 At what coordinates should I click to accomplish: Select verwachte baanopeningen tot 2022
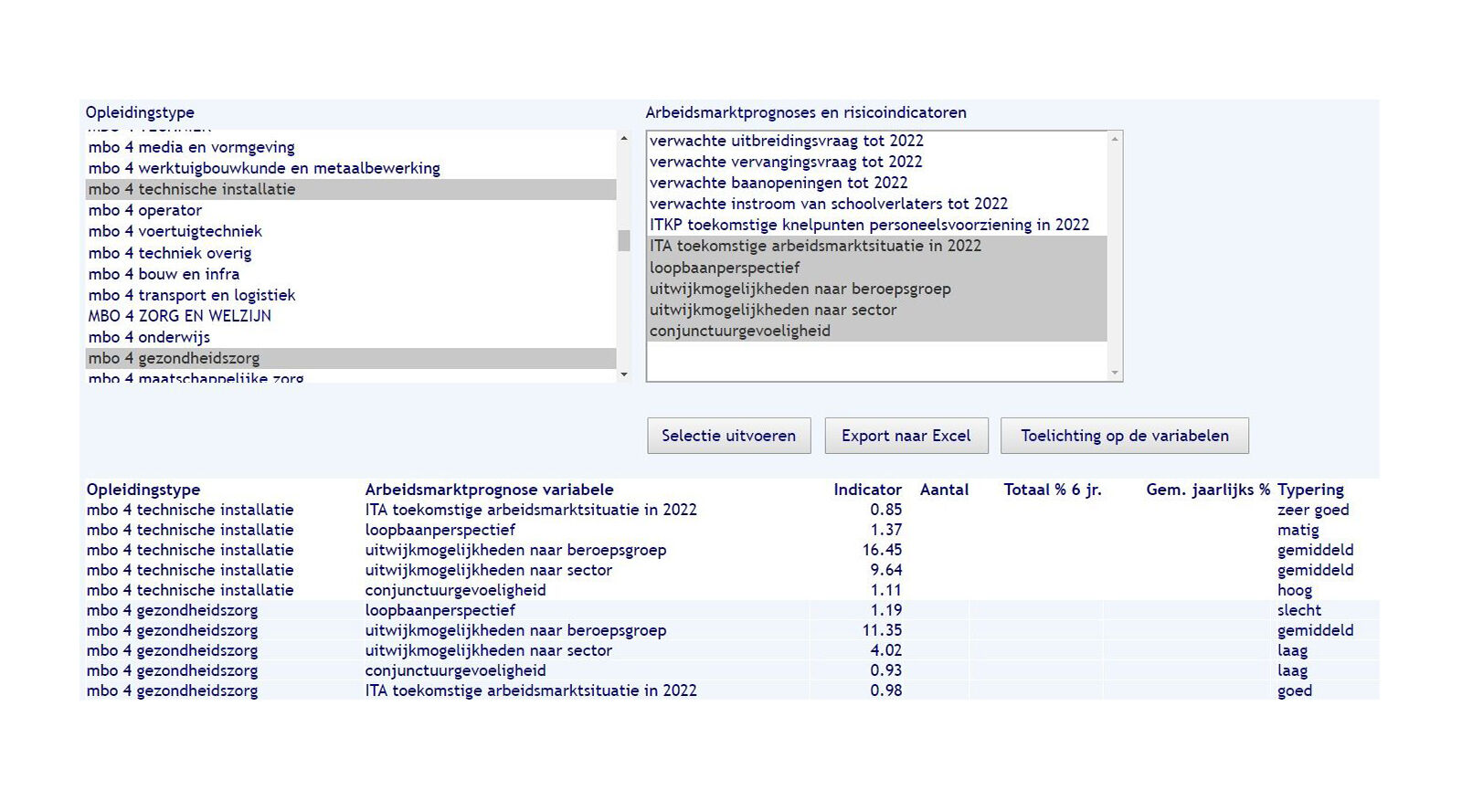click(x=779, y=183)
